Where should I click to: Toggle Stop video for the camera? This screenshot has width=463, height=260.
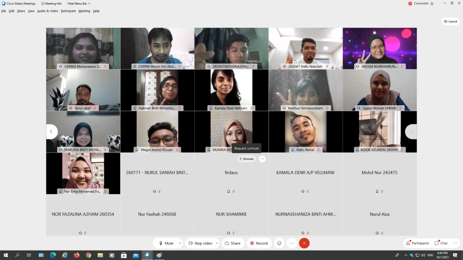[200, 243]
